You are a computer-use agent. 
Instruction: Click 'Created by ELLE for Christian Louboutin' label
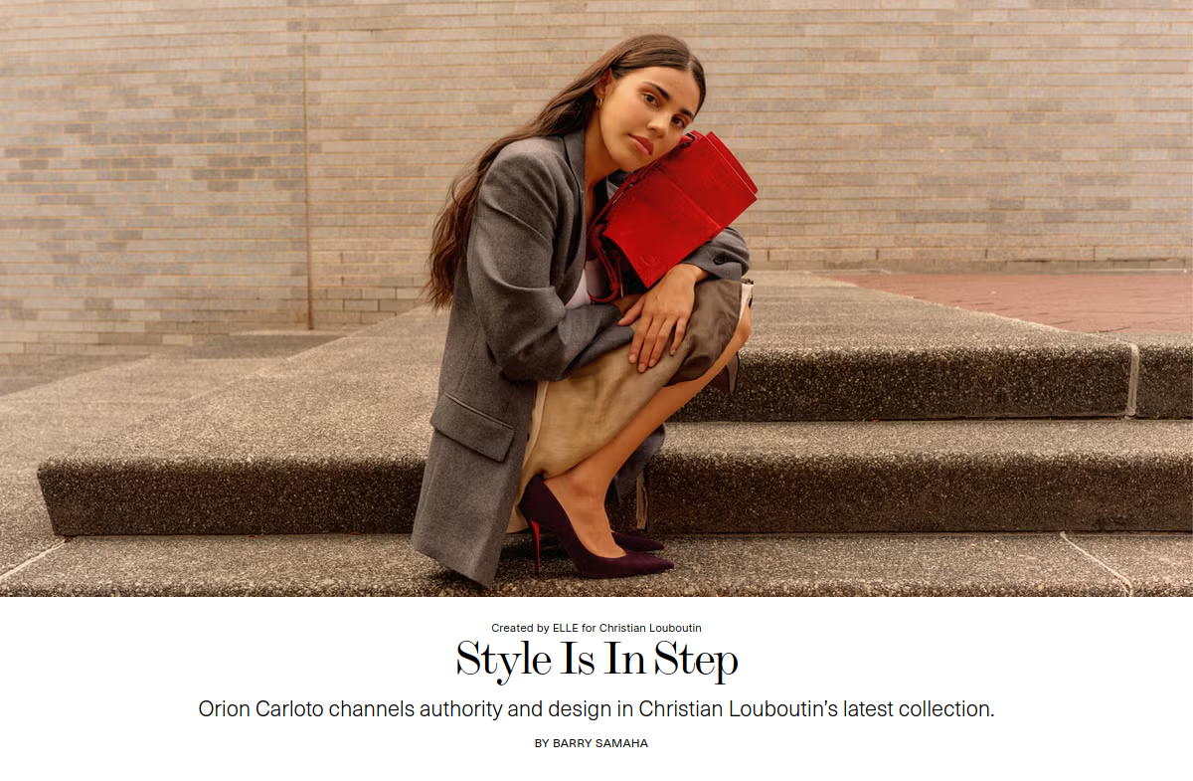tap(596, 628)
